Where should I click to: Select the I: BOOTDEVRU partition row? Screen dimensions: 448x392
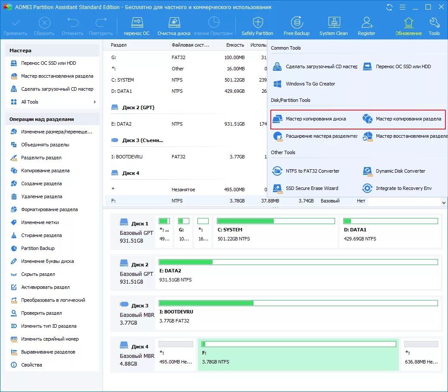[x=186, y=157]
